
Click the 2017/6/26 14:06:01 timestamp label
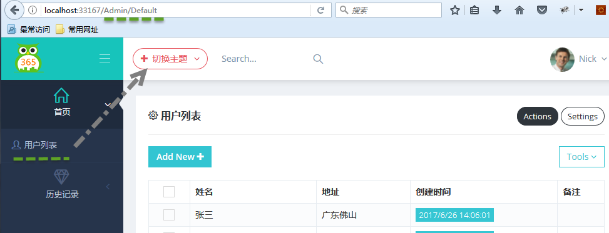(454, 215)
